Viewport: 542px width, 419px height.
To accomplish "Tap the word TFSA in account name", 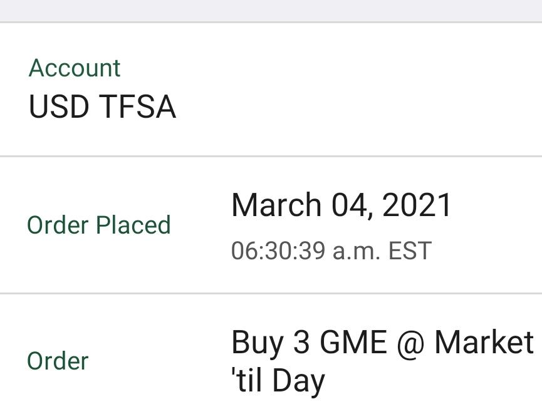I will 138,106.
